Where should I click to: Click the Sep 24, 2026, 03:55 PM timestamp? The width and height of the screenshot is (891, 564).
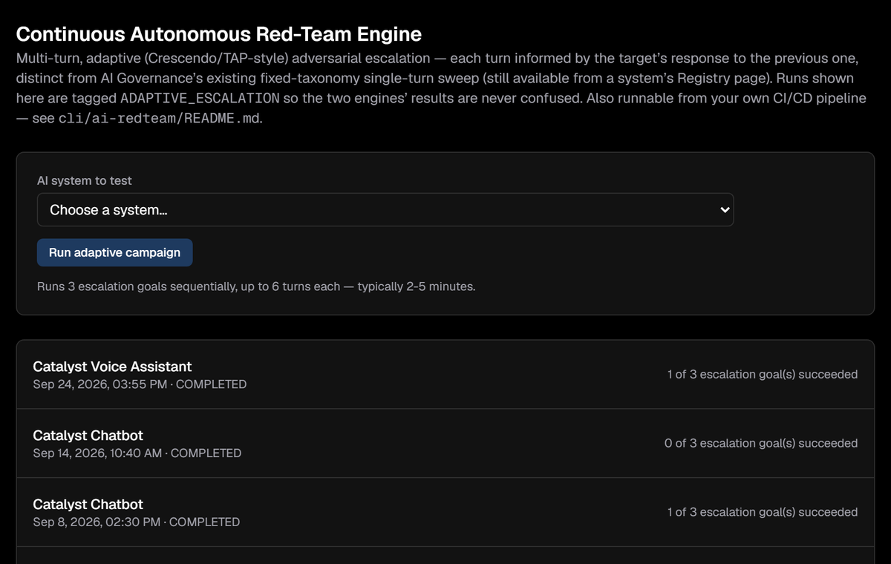[99, 384]
